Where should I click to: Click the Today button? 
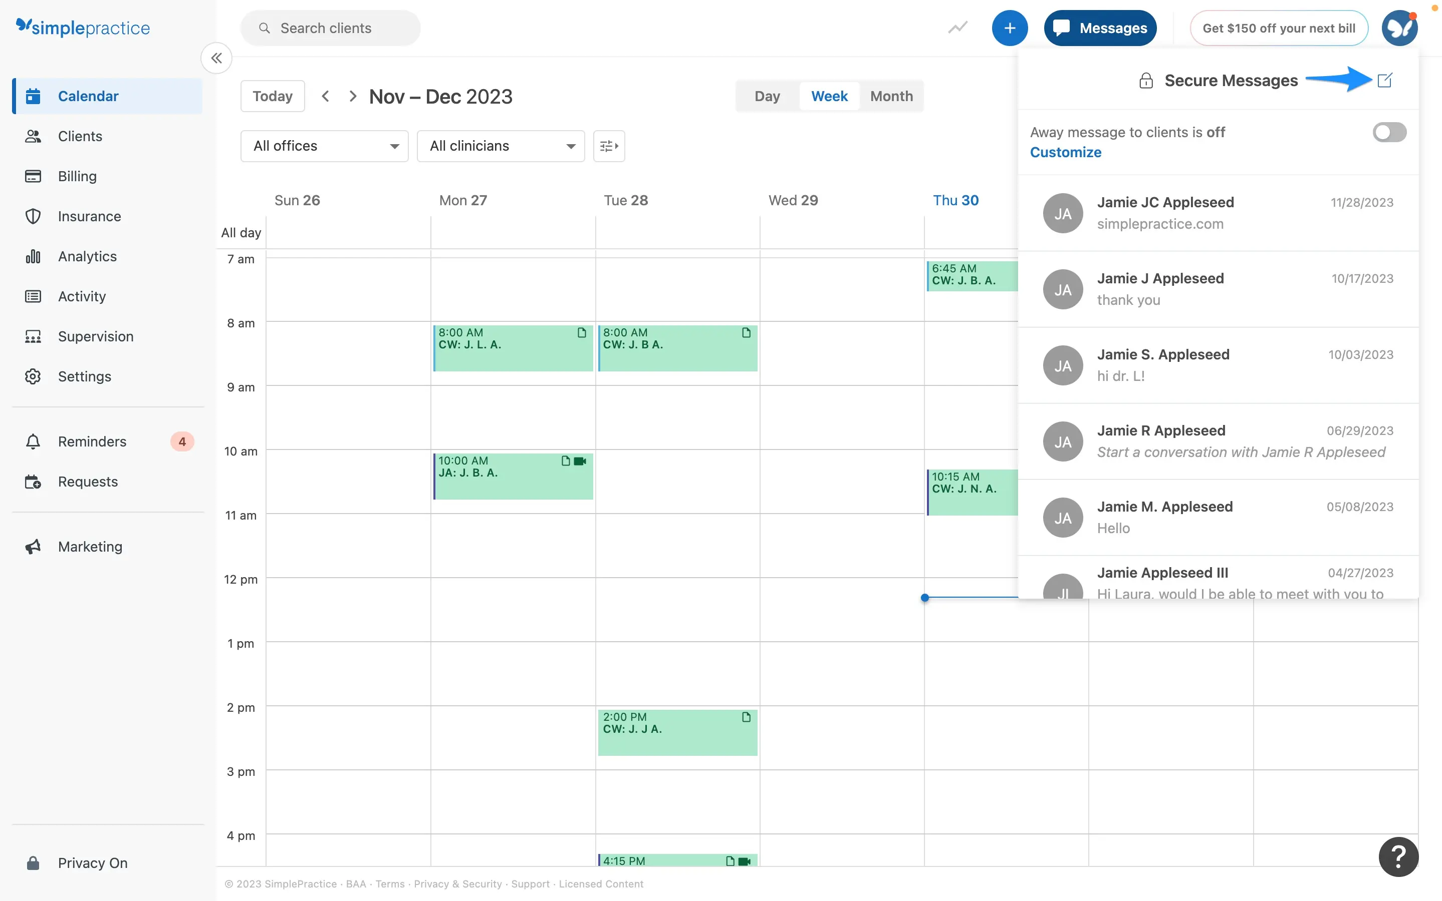tap(272, 95)
